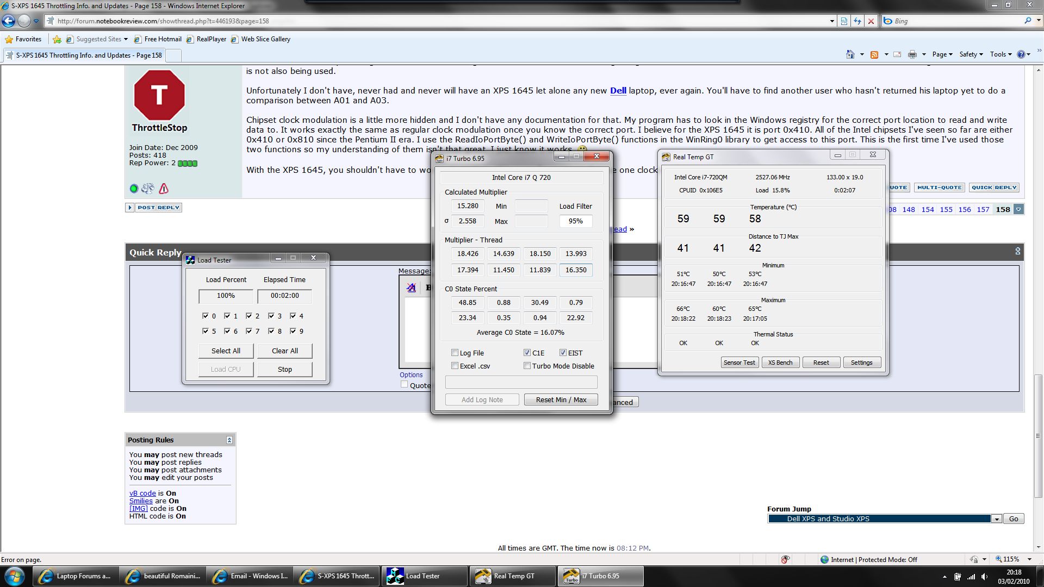Viewport: 1044px width, 587px height.
Task: Open Suggested Sites dropdown arrow
Action: tap(126, 39)
